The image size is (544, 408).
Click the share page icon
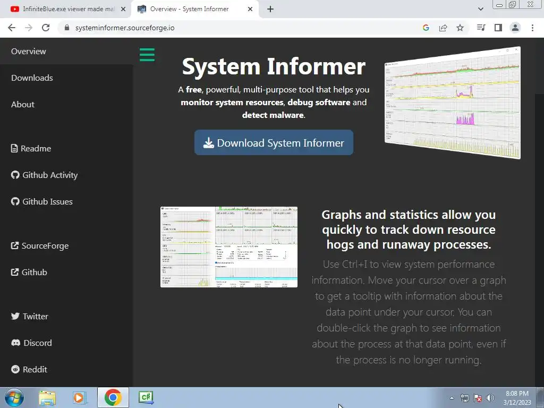coord(443,28)
